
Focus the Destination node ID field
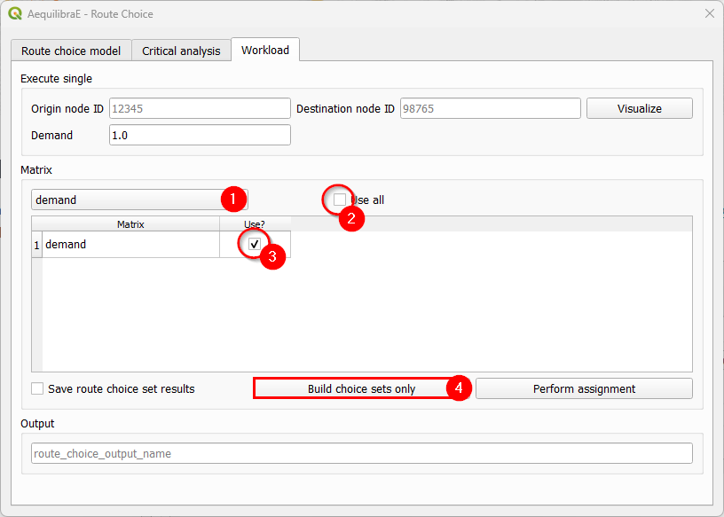[490, 108]
